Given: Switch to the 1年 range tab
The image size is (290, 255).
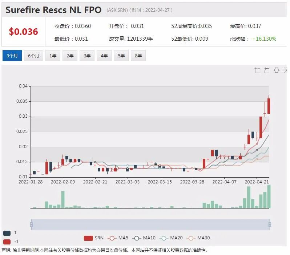Looking at the screenshot, I should pyautogui.click(x=53, y=56).
